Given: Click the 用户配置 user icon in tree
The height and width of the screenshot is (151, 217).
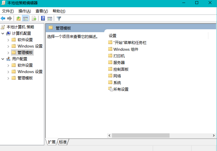Looking at the screenshot, I should (8, 59).
